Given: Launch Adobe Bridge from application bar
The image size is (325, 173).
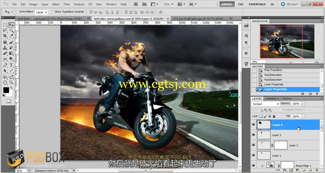Looking at the screenshot, I should [x=136, y=4].
